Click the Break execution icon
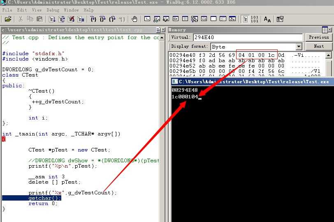334x222 pixels. pyautogui.click(x=81, y=19)
